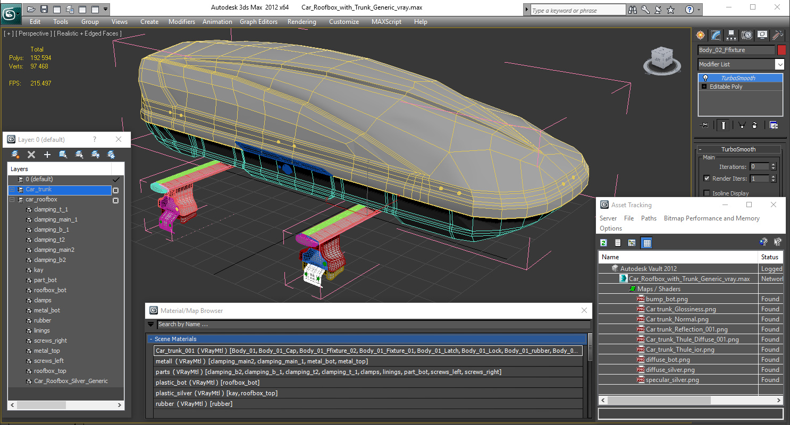
Task: Open the Utilities hammer panel tab
Action: [777, 35]
